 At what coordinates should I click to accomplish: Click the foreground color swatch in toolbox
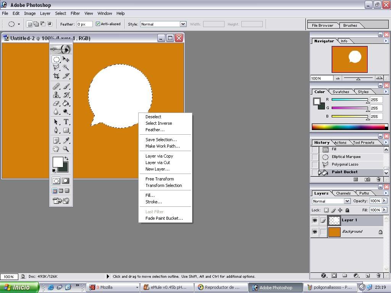pyautogui.click(x=58, y=161)
